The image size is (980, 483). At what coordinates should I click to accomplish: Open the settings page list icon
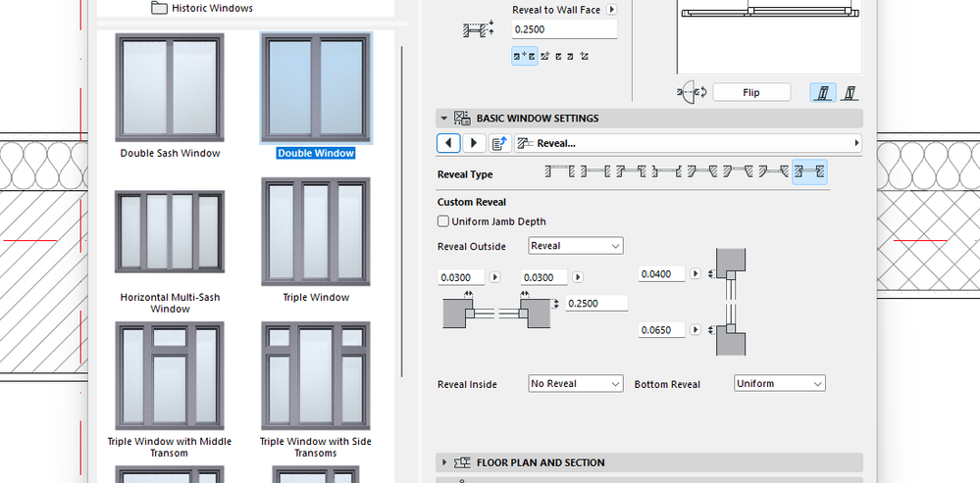click(x=498, y=143)
